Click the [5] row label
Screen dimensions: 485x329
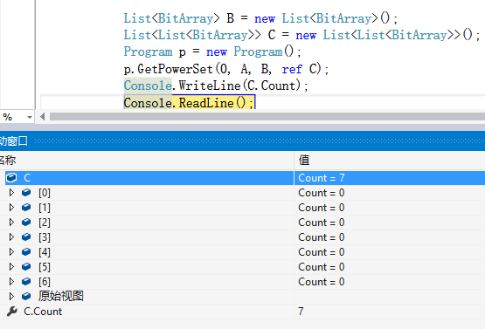[x=45, y=267]
